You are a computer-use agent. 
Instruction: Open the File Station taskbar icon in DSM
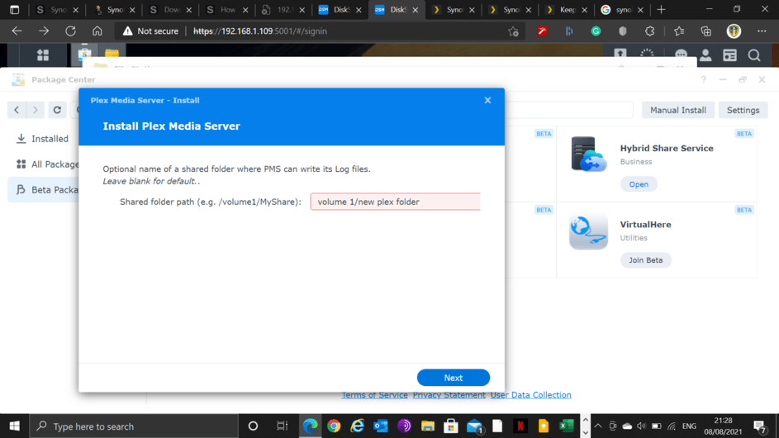coord(112,55)
